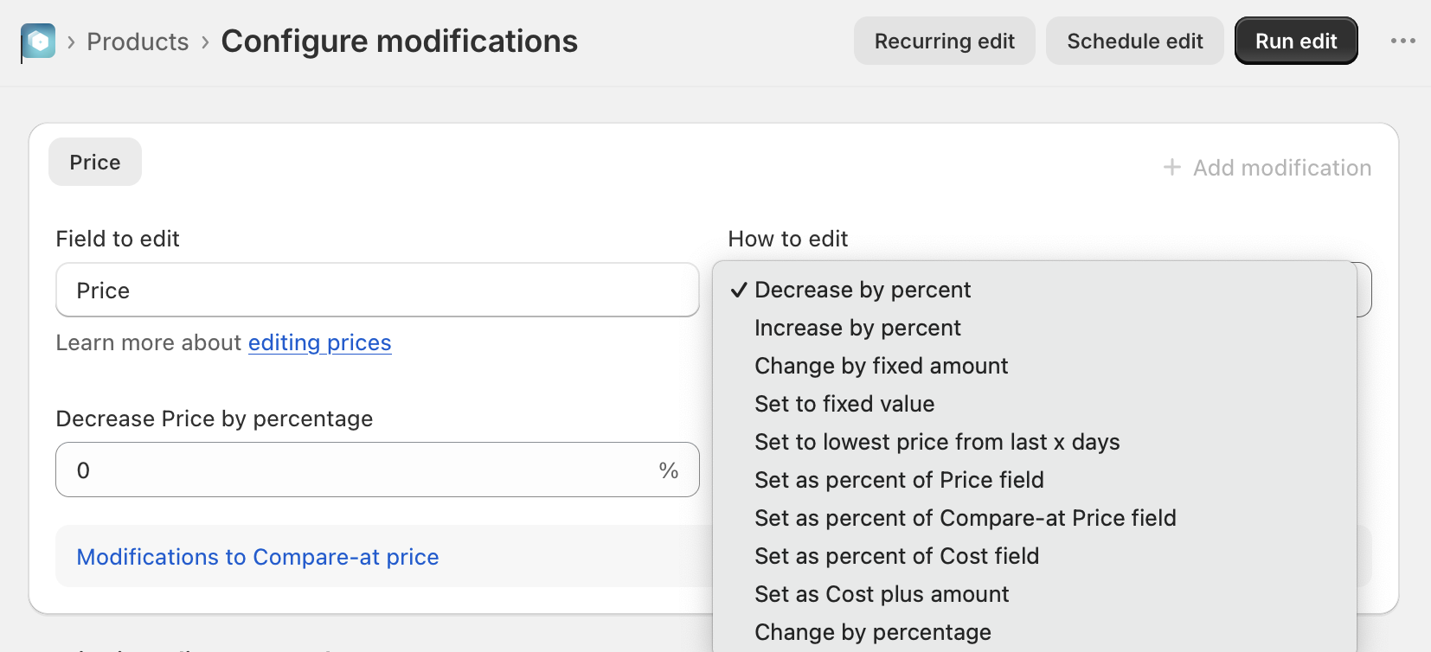Select the Price modification tab

pyautogui.click(x=95, y=162)
